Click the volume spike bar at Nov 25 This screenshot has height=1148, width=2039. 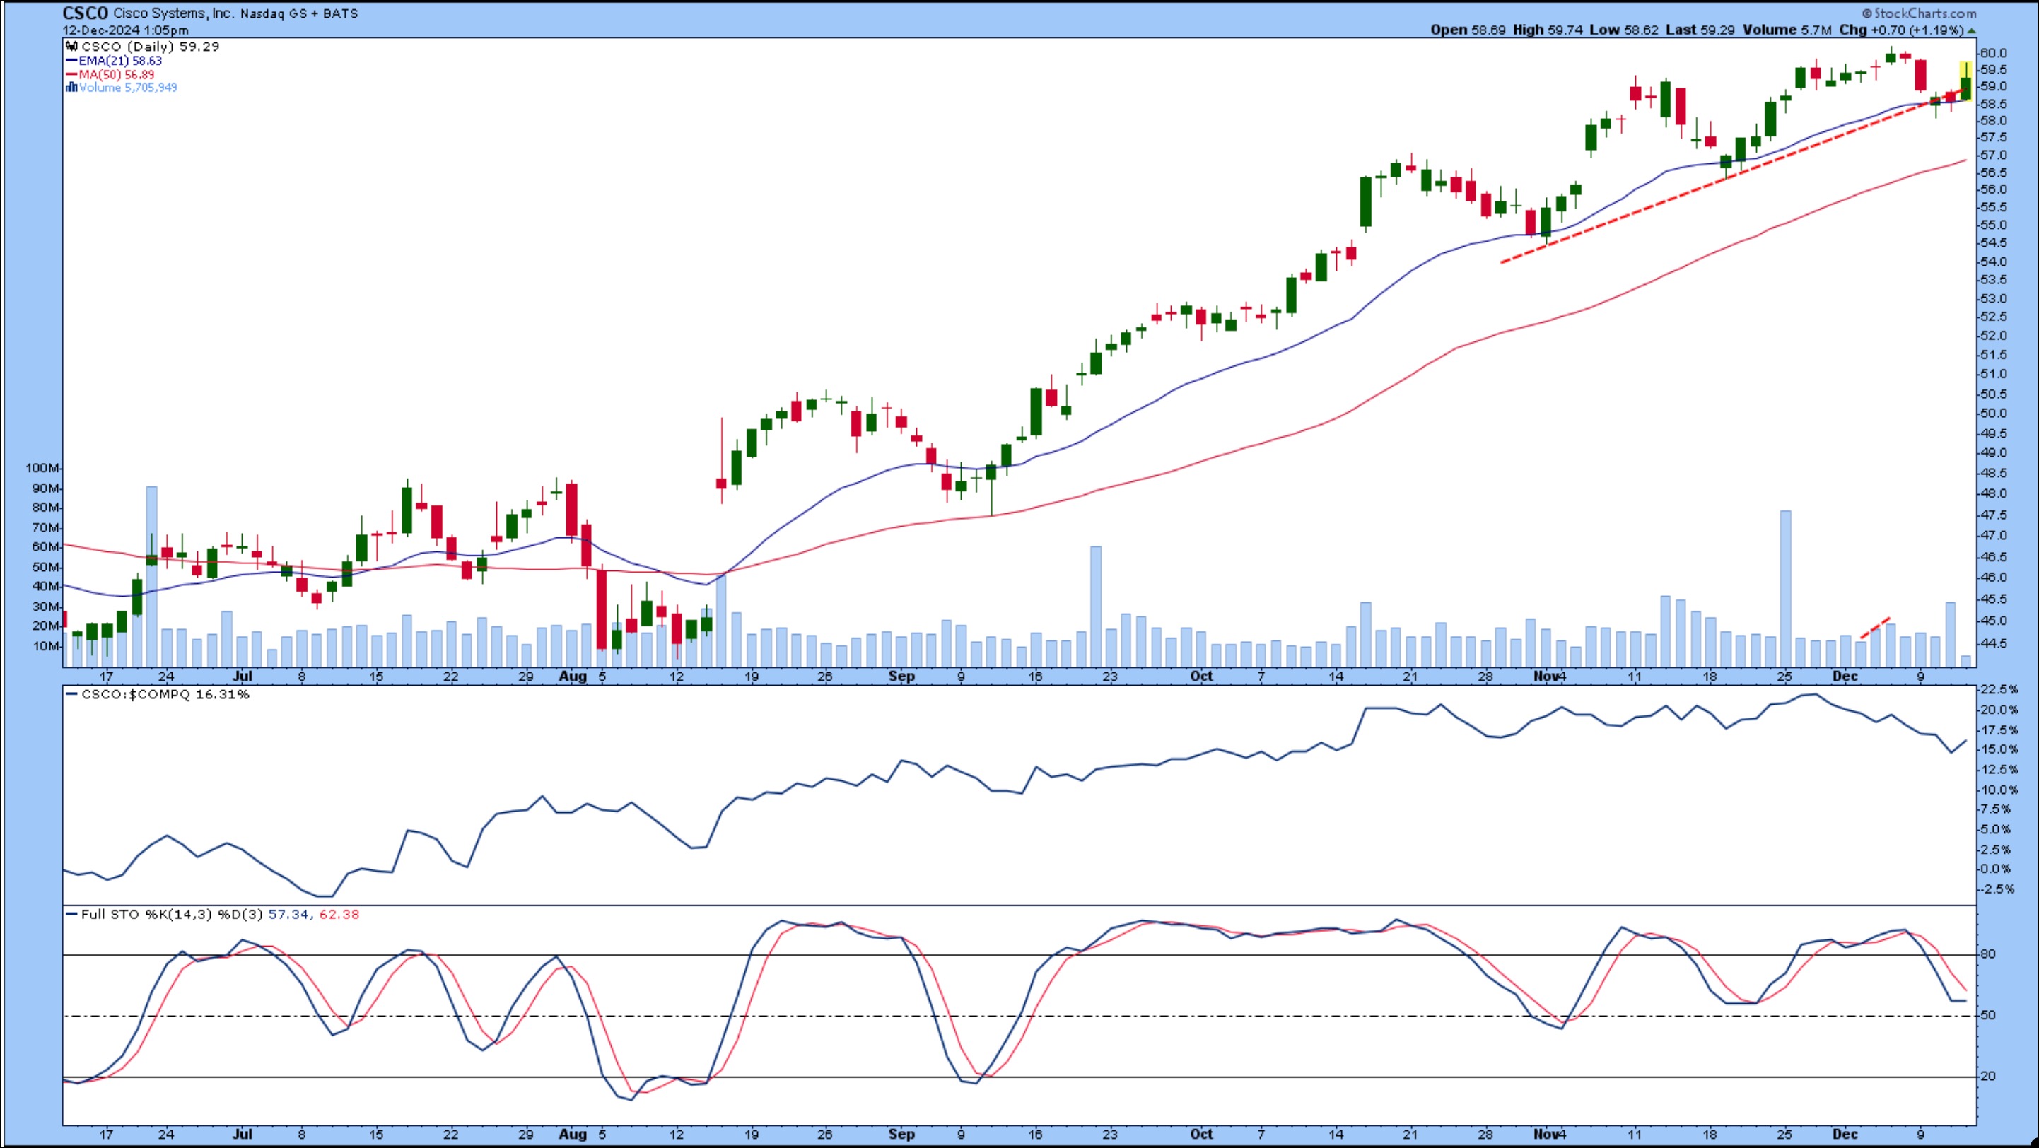coord(1786,589)
